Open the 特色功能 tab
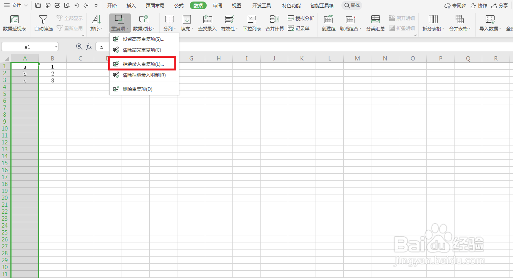This screenshot has height=278, width=513. tap(291, 6)
